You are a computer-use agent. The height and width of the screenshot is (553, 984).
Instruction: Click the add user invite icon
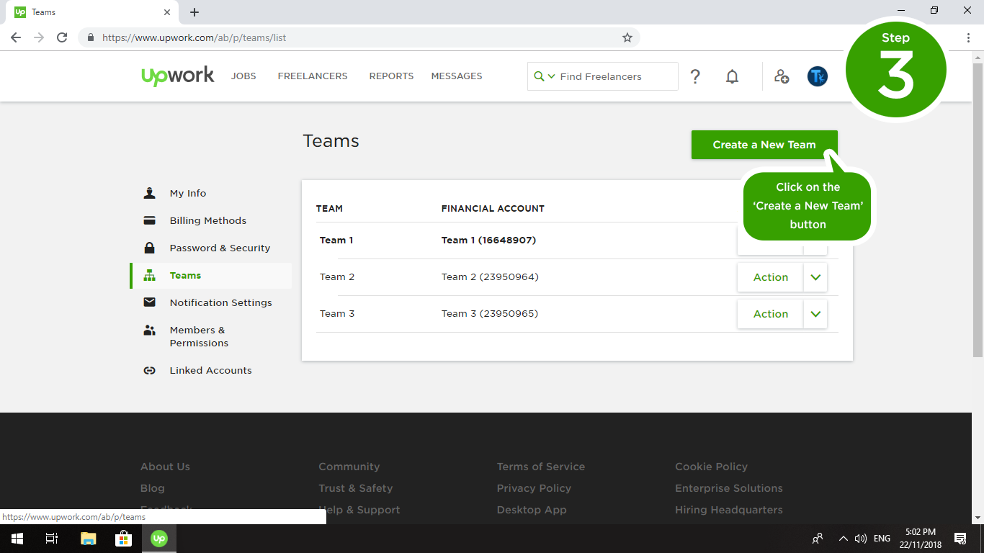(782, 76)
